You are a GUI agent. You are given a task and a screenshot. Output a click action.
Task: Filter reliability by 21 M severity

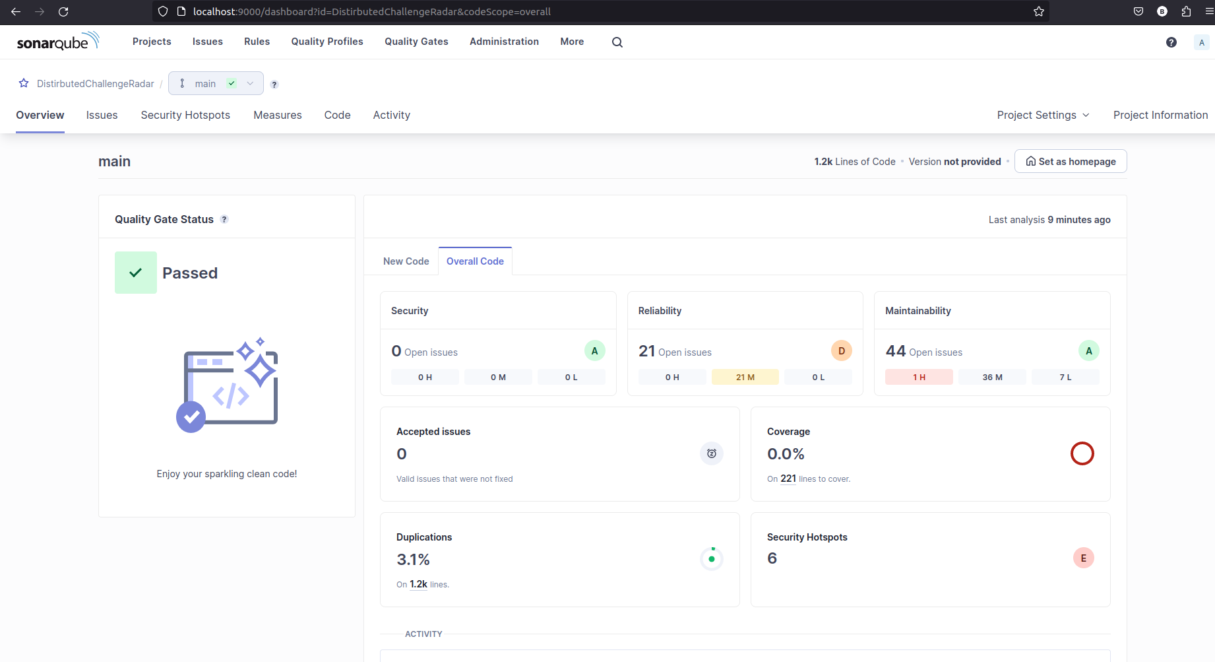coord(745,377)
